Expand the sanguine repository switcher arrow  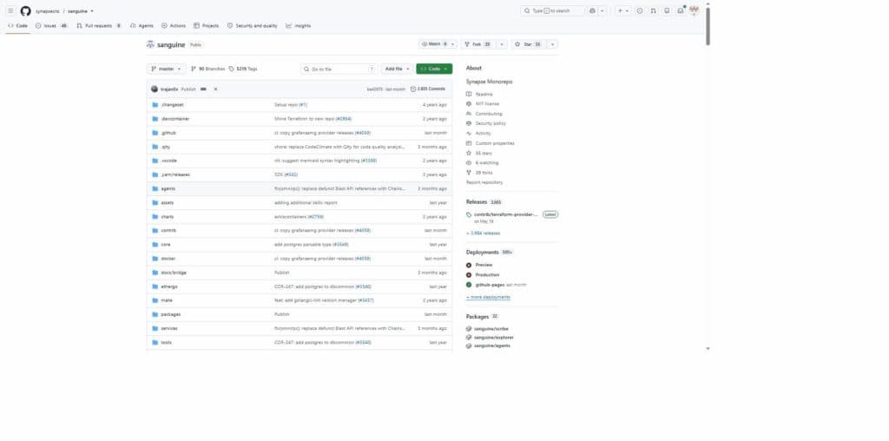pos(92,11)
